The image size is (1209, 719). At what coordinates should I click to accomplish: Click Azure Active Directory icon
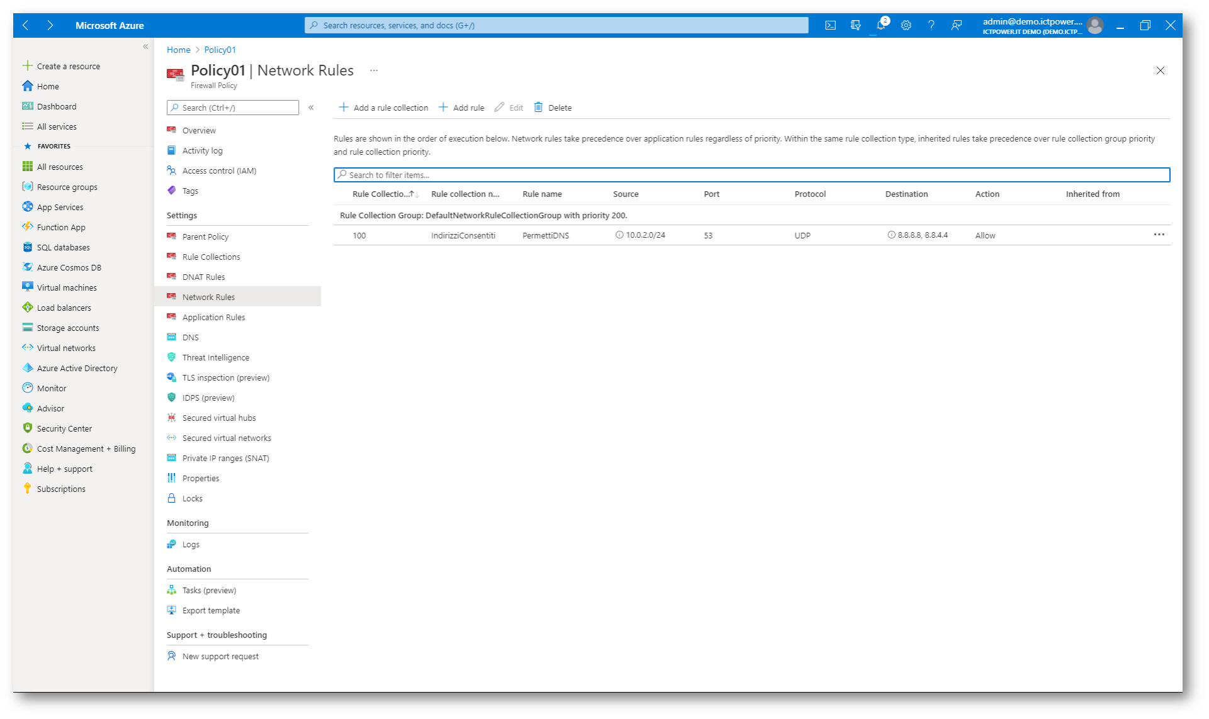coord(28,368)
